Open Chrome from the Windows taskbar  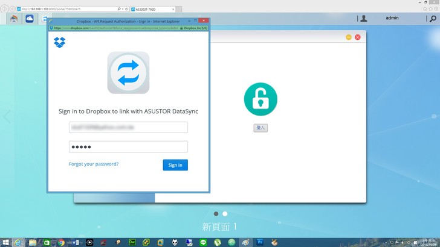click(61, 242)
